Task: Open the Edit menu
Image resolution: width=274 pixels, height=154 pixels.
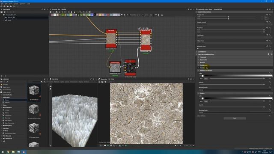Action: pyautogui.click(x=6, y=4)
